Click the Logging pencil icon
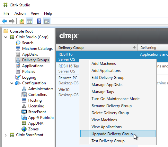168x147 pixels. [x=18, y=77]
